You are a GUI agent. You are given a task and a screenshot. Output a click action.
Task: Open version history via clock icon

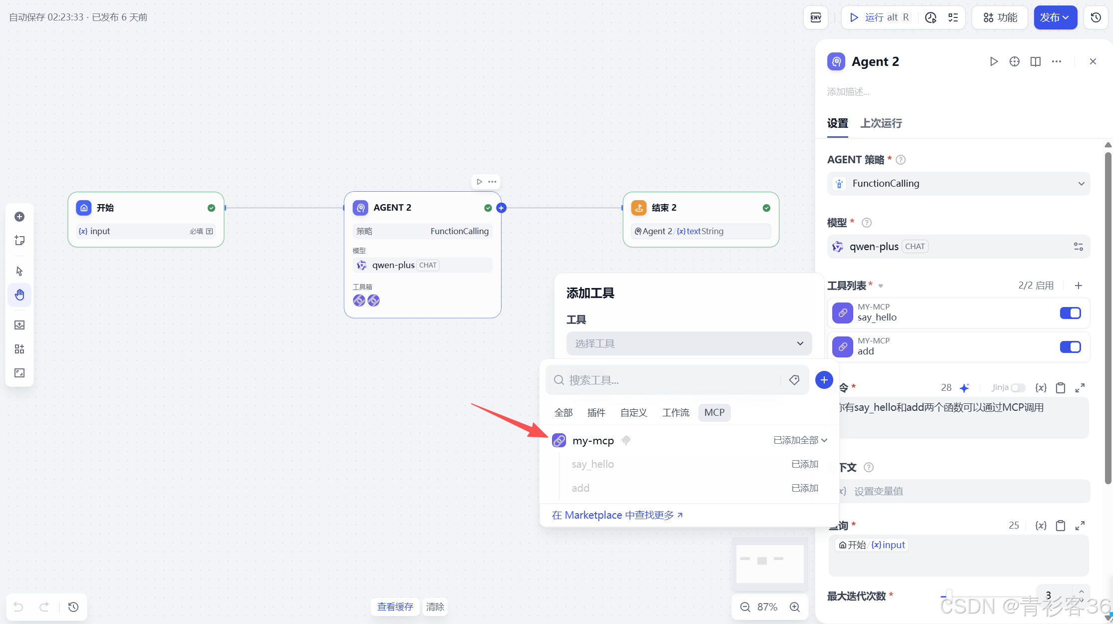tap(1096, 17)
